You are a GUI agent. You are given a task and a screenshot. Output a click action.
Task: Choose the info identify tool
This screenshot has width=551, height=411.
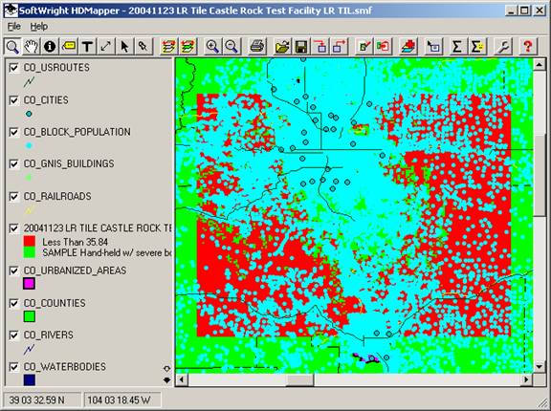click(x=50, y=46)
